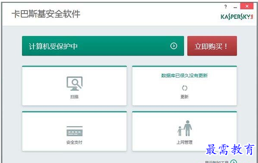Viewport: 258px width, 163px height.
Task: Select the 安全支付 label
Action: pyautogui.click(x=74, y=142)
